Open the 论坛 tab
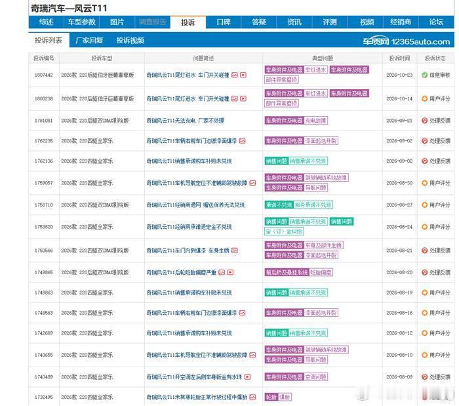 pos(436,22)
